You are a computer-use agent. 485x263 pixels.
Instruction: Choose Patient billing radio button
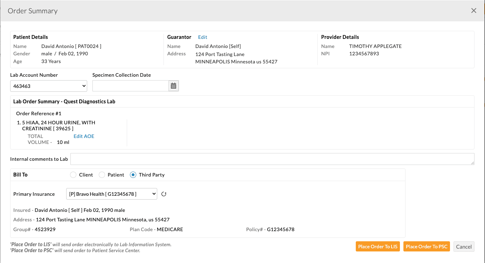pyautogui.click(x=102, y=175)
